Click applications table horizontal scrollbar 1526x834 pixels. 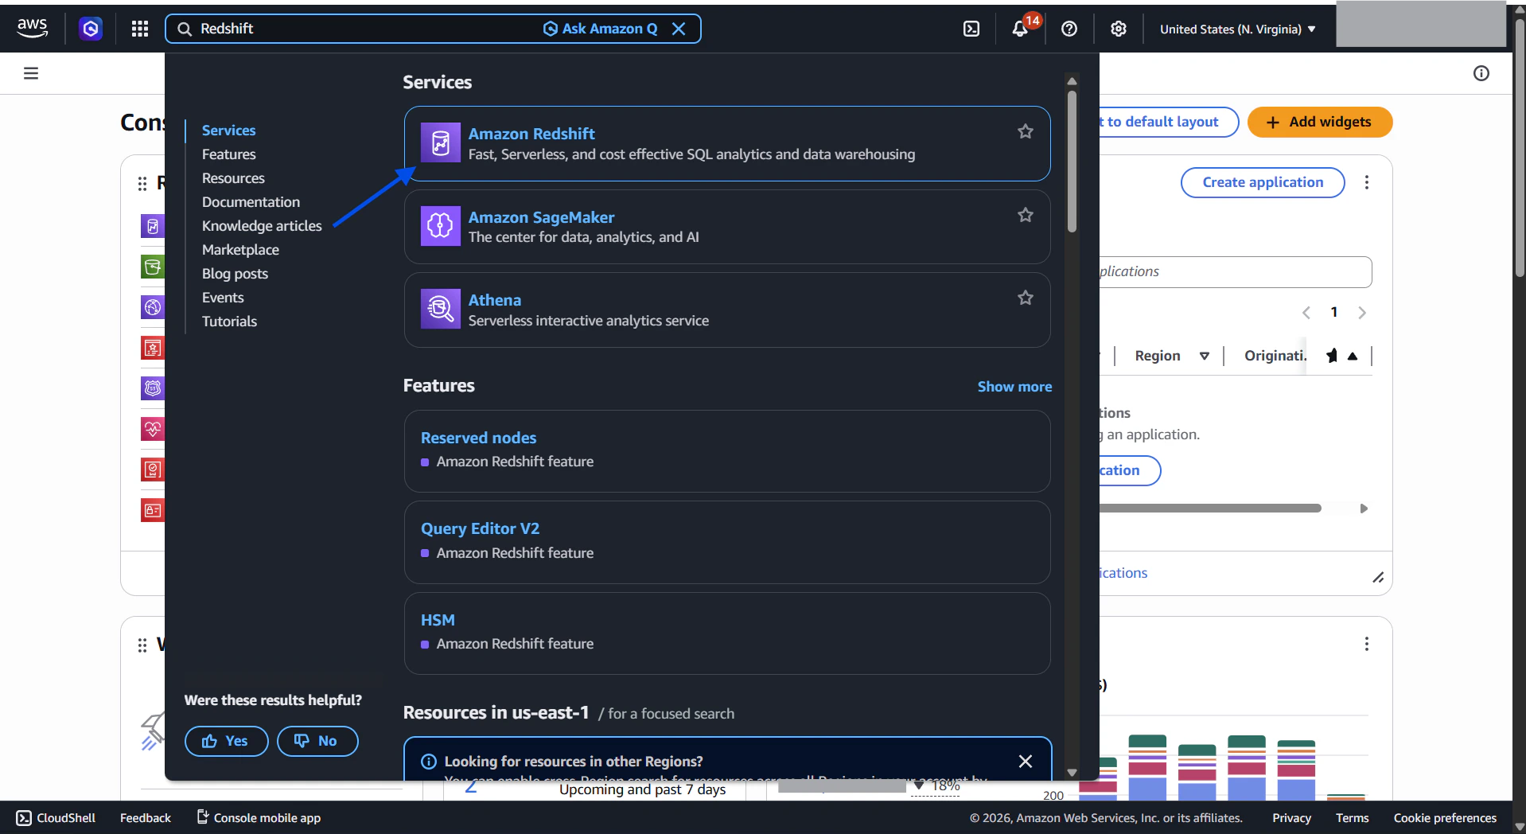(1210, 508)
